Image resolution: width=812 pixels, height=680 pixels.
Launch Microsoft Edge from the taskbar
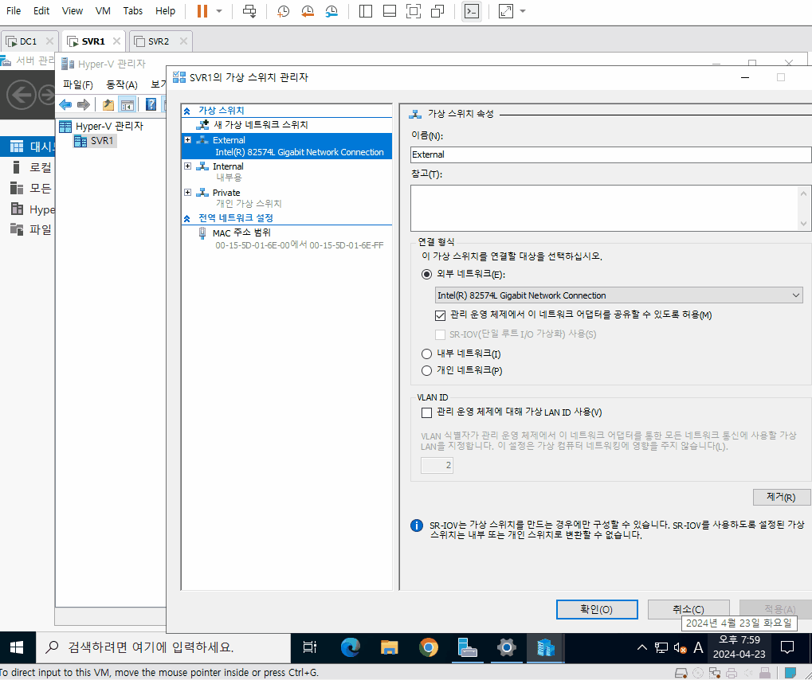click(351, 647)
